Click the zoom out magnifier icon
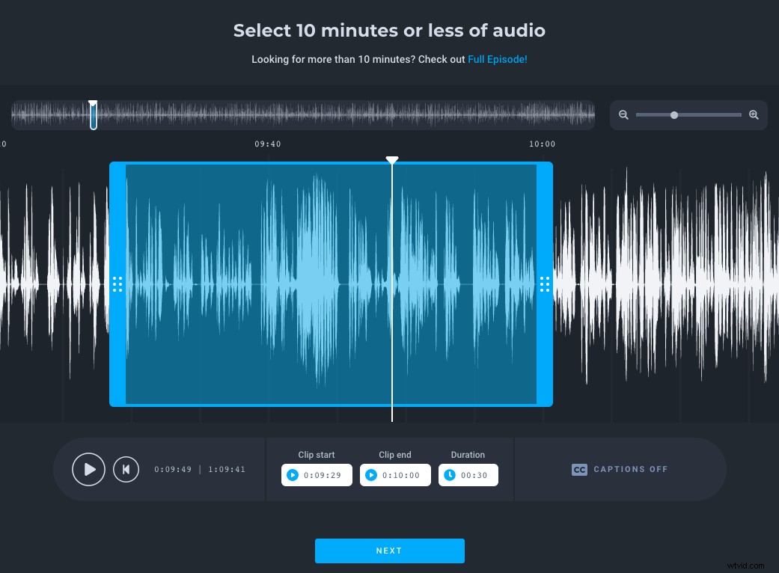The height and width of the screenshot is (573, 779). (x=623, y=114)
